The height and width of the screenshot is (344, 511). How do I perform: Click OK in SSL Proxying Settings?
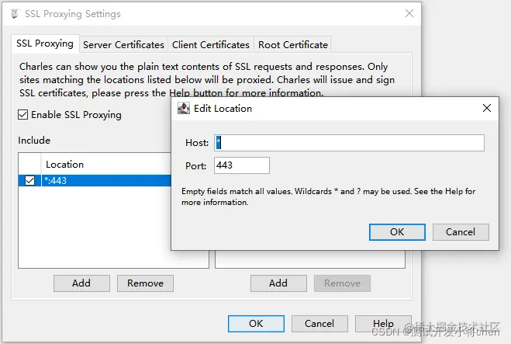click(256, 324)
